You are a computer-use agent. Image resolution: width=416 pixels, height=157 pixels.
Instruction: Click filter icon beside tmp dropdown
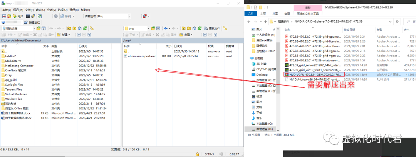point(158,28)
